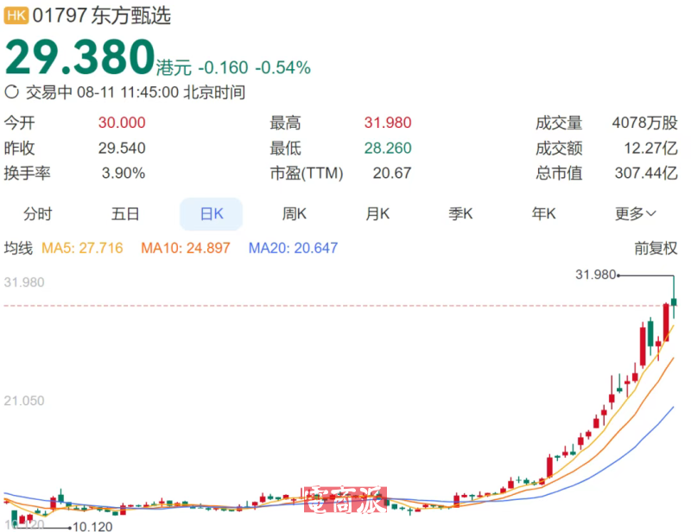This screenshot has width=691, height=532.
Task: Click the price change -0.160 value
Action: (223, 68)
